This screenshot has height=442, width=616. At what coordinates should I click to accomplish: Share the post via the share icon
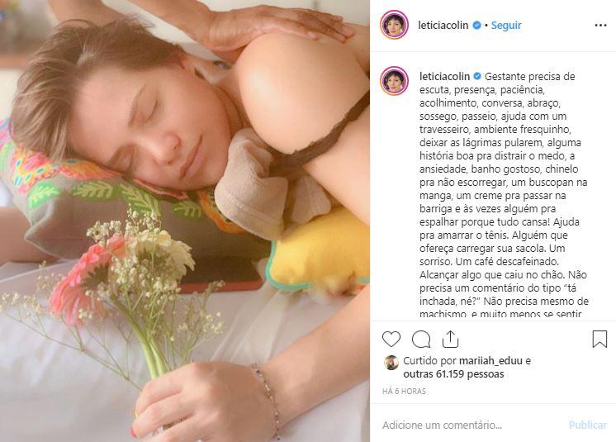click(450, 339)
